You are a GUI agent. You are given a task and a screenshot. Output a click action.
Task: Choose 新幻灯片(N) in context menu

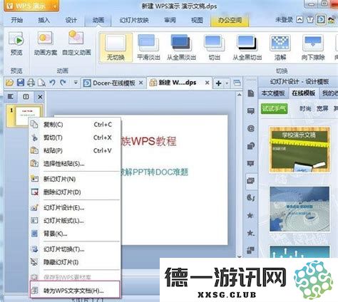click(x=75, y=179)
